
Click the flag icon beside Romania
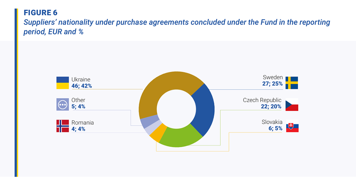tap(63, 126)
